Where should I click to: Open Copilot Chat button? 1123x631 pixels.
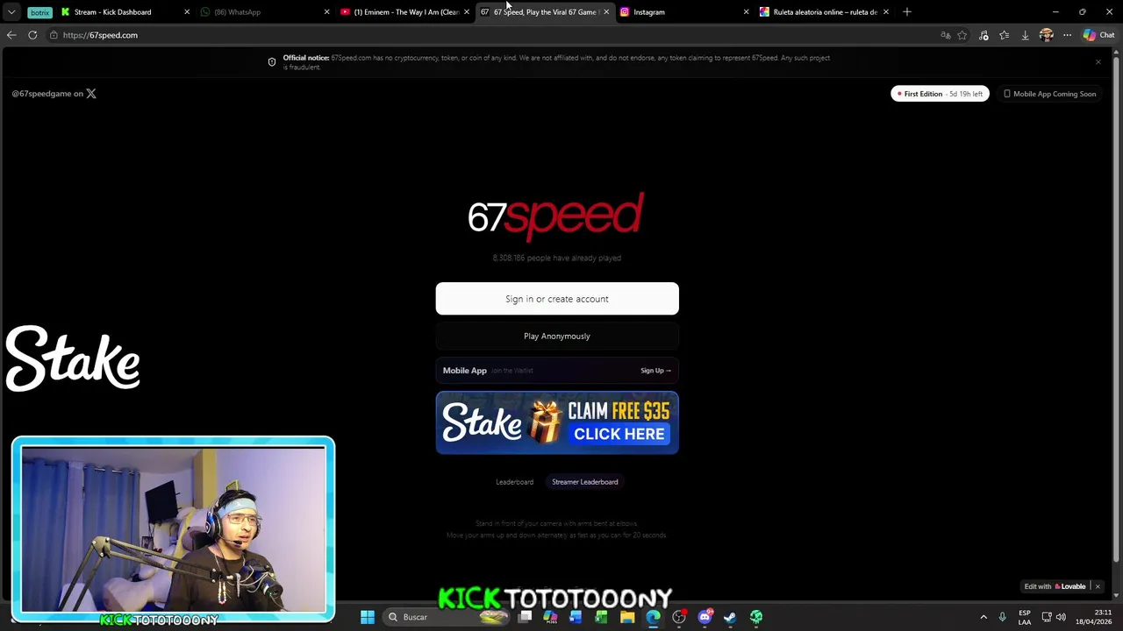1098,35
